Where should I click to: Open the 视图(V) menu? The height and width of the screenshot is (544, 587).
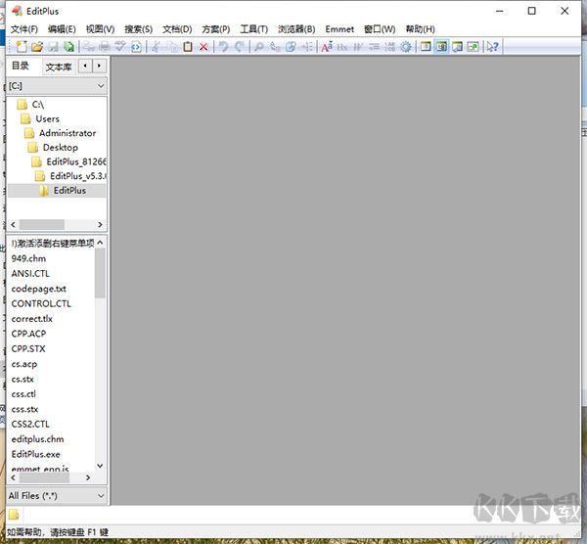coord(100,29)
